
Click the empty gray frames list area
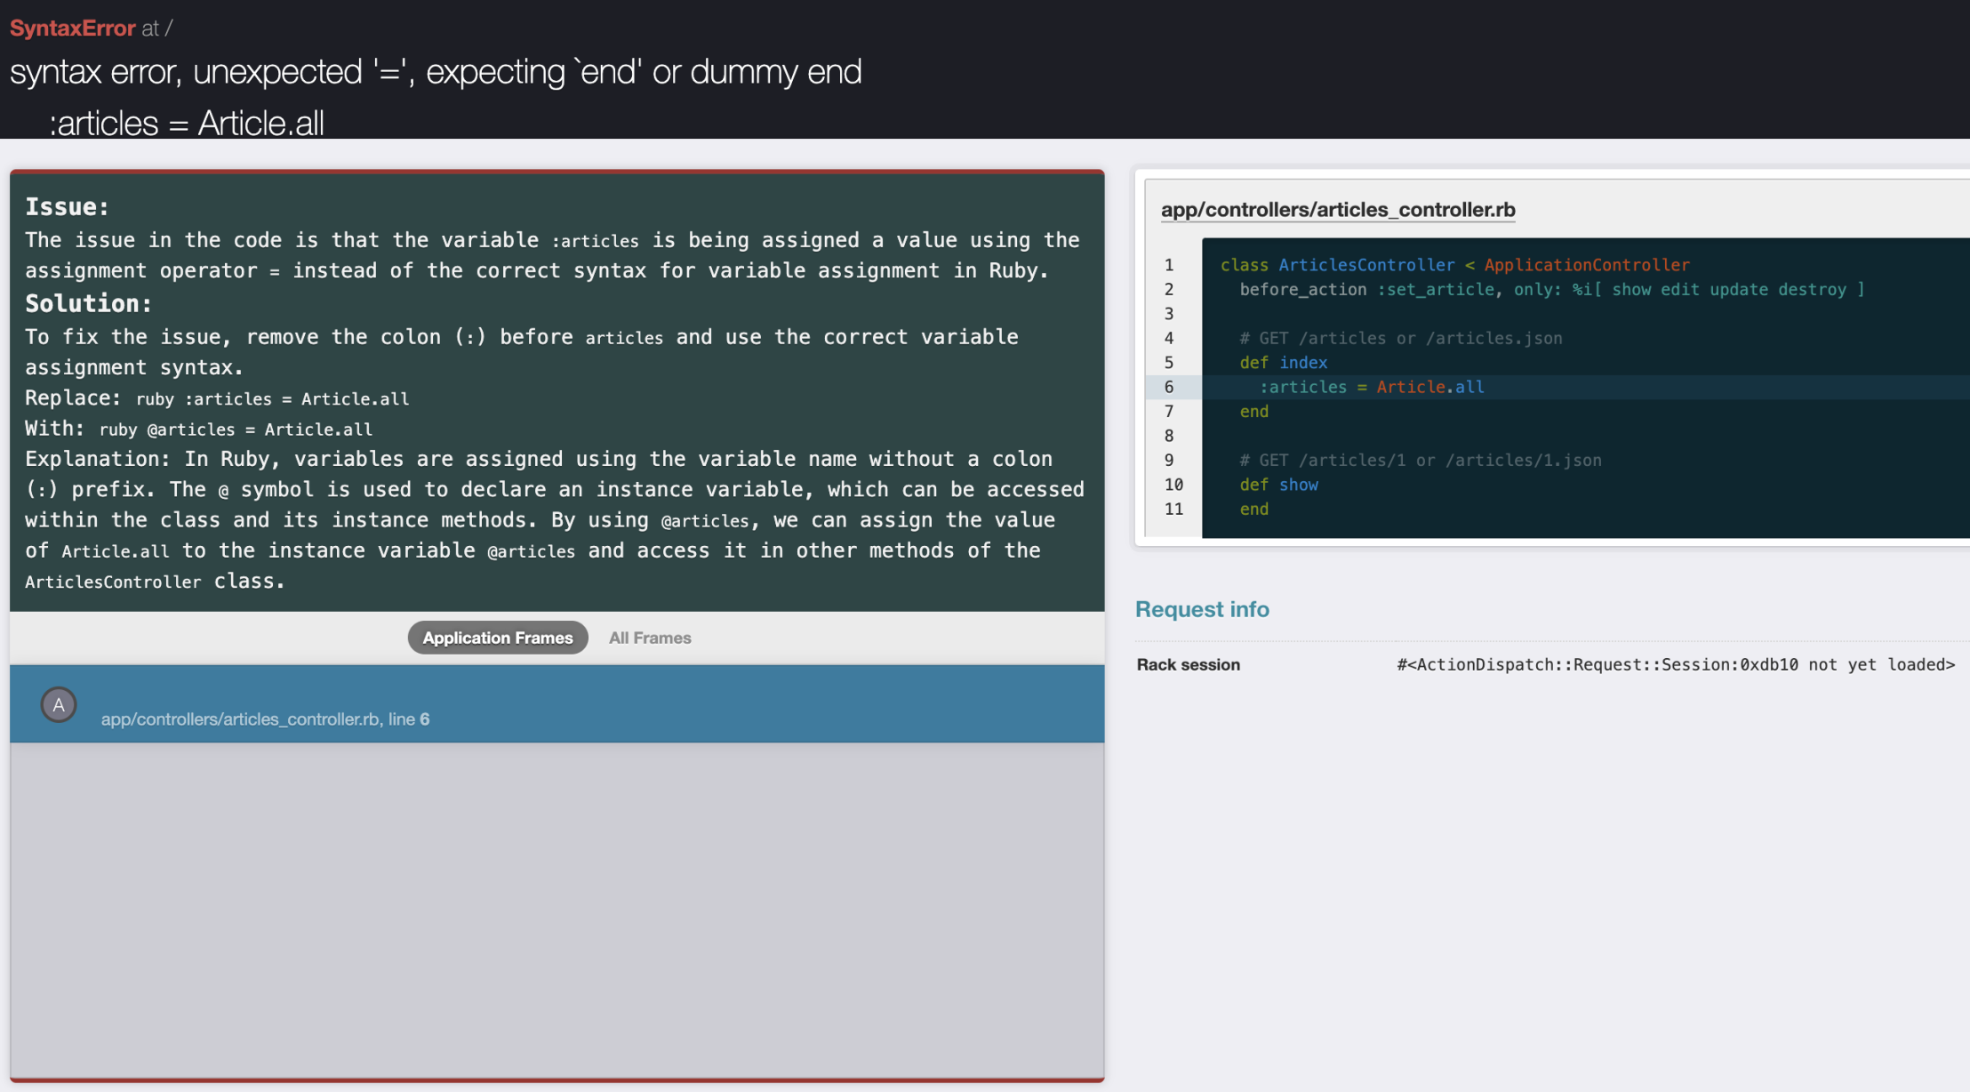(x=557, y=907)
